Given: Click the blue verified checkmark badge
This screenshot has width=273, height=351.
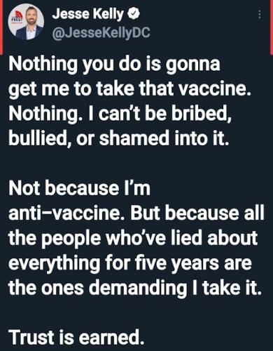Looking at the screenshot, I should point(134,14).
